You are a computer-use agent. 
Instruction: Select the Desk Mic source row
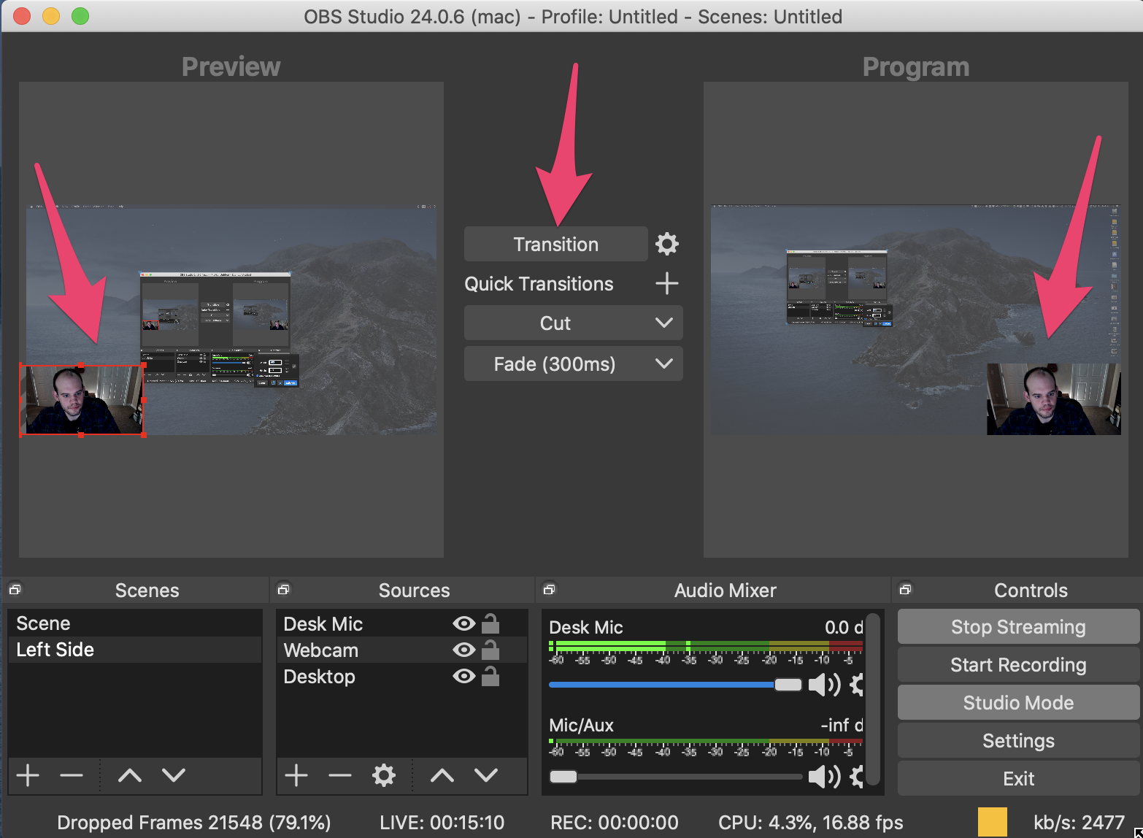click(401, 623)
